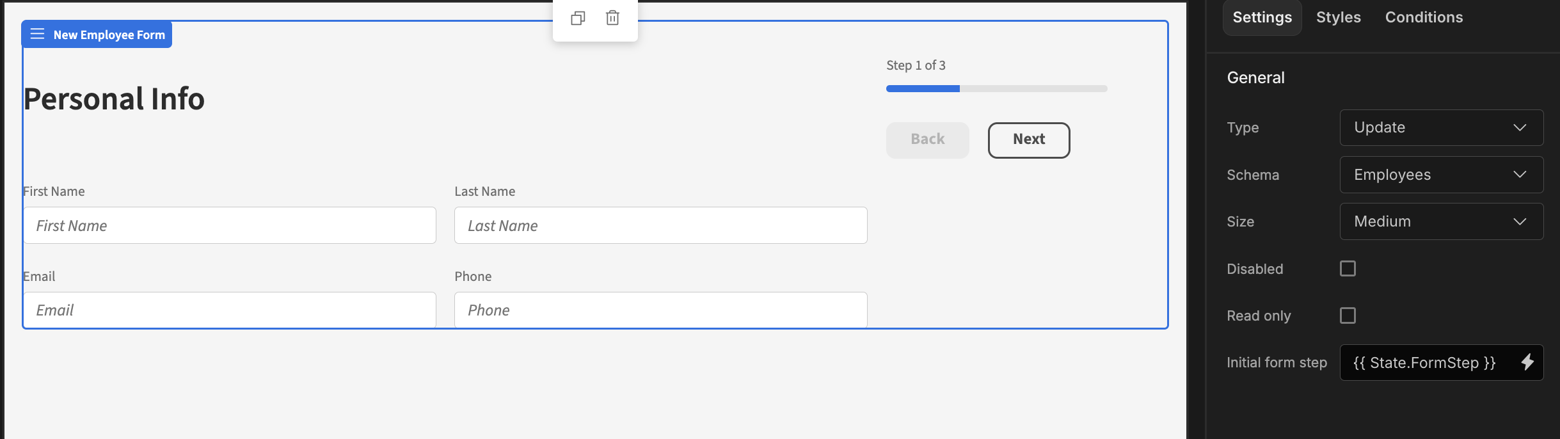
Task: Click the Back button
Action: (927, 140)
